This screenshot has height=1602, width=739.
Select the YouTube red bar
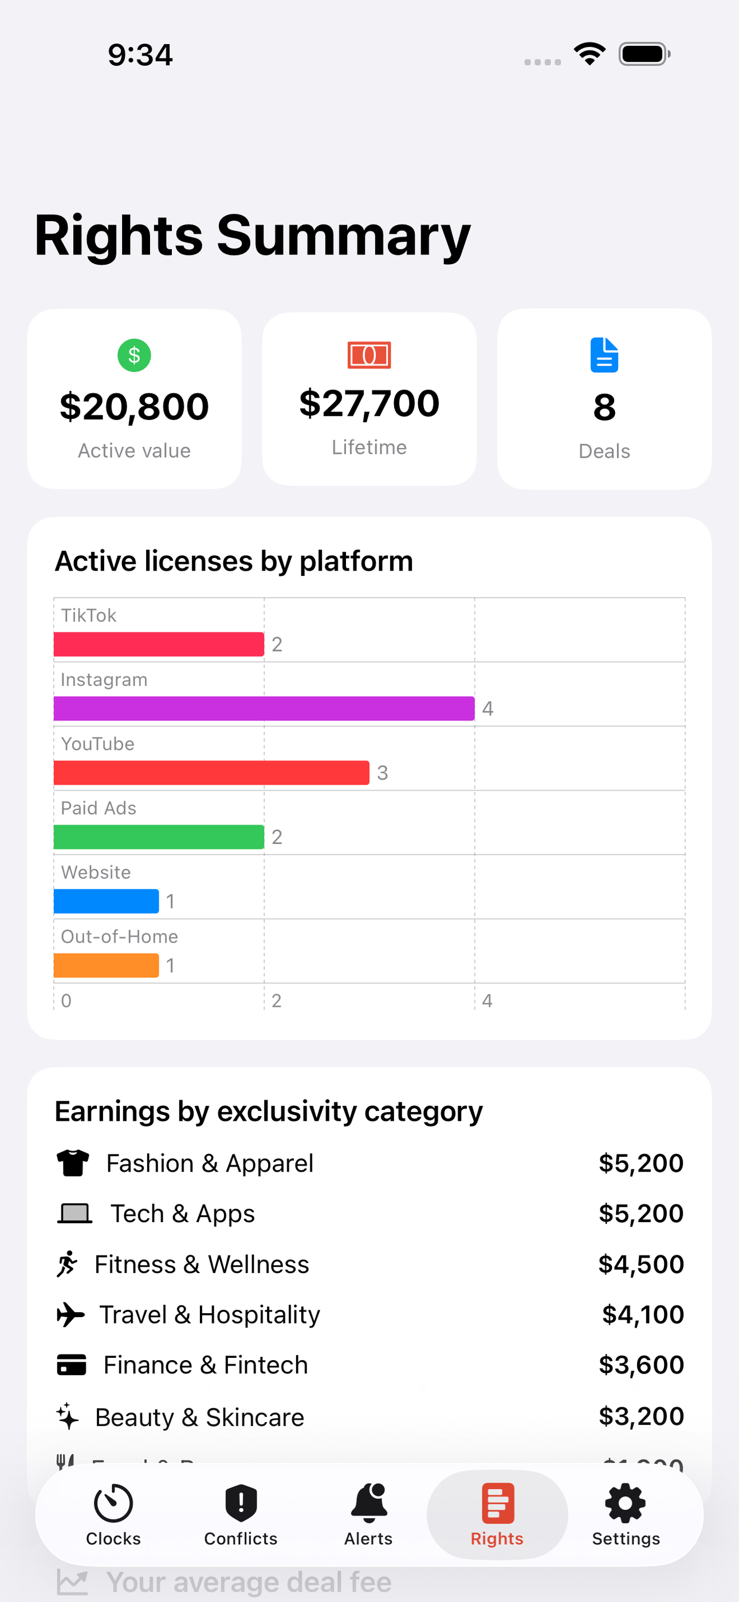pos(211,772)
